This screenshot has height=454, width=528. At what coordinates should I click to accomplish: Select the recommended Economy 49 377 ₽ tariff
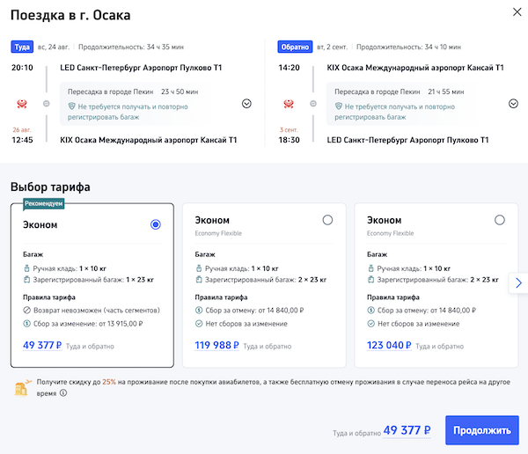click(x=156, y=224)
